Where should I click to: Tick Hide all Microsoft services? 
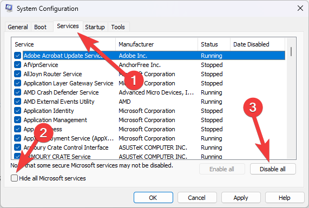click(x=15, y=178)
